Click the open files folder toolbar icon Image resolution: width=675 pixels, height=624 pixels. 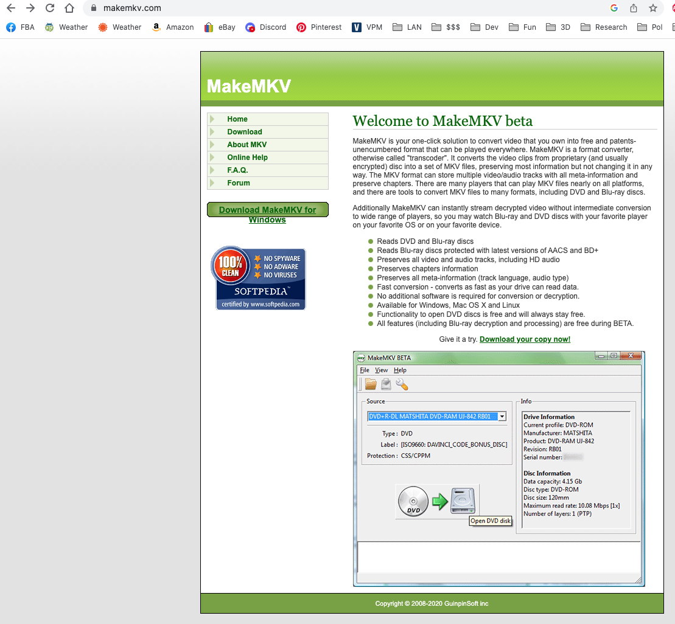pyautogui.click(x=371, y=384)
